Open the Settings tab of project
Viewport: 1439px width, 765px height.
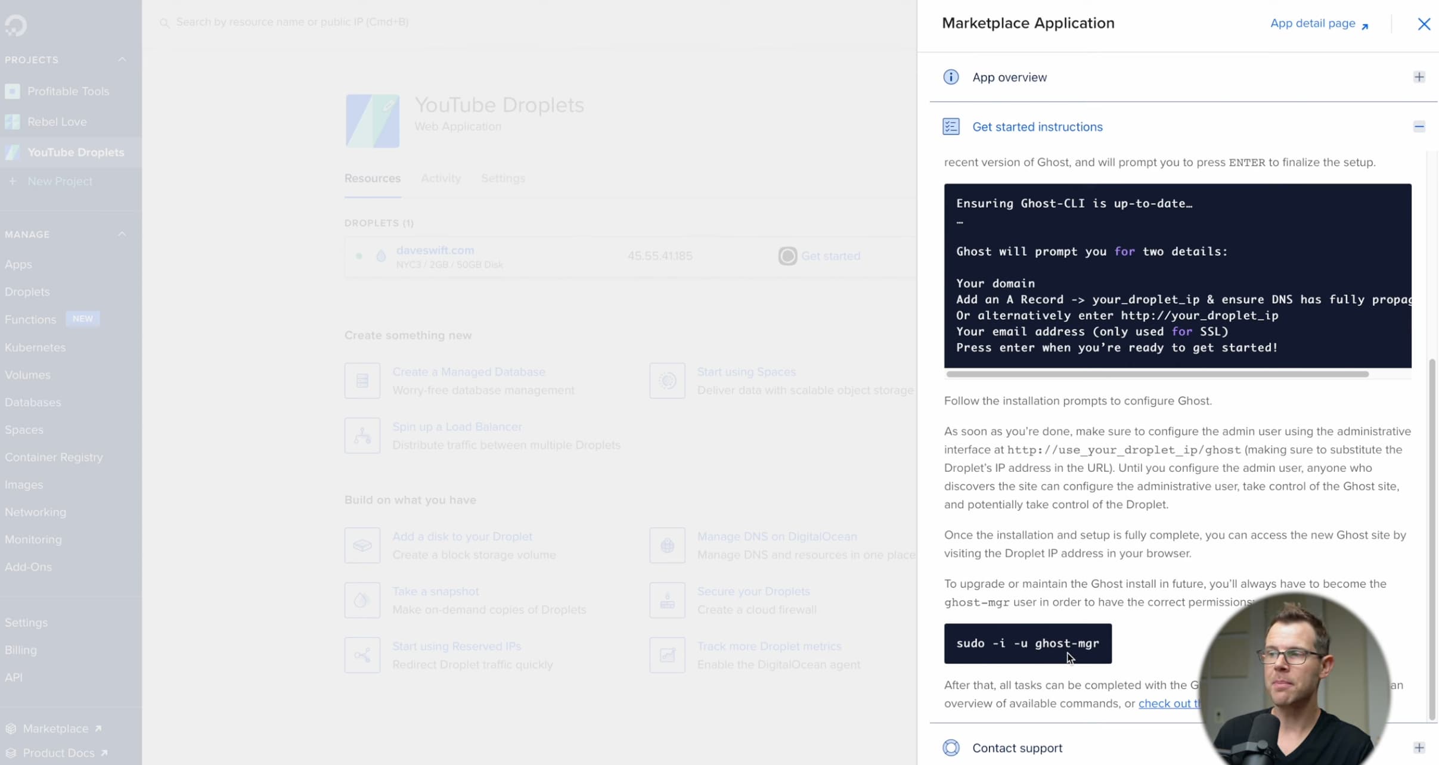[503, 178]
